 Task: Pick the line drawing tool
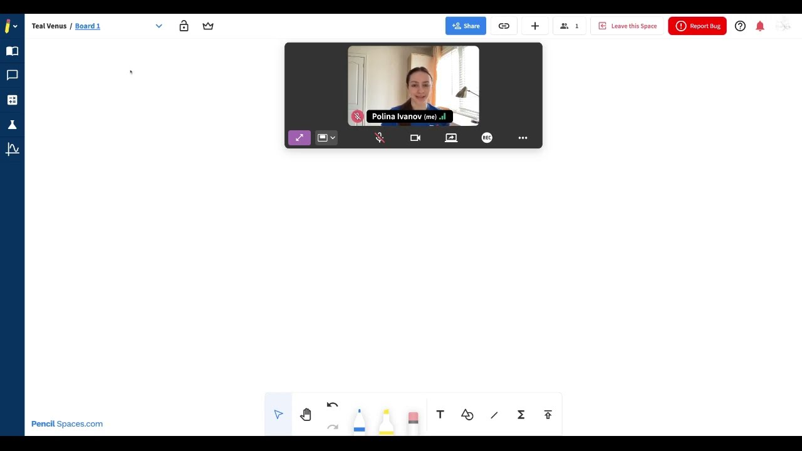point(494,415)
